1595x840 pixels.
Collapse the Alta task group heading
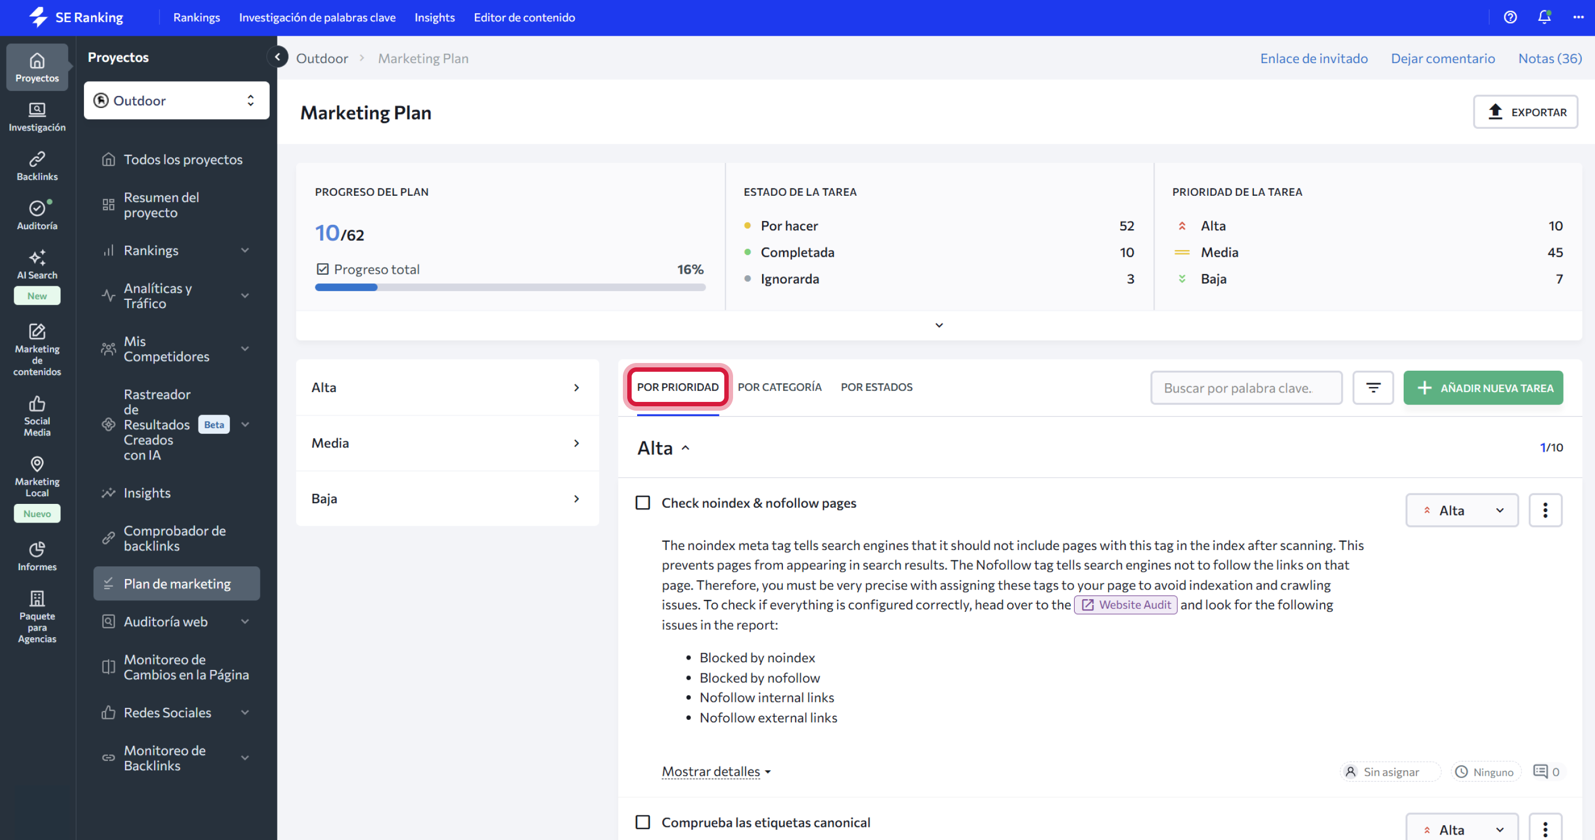(664, 447)
